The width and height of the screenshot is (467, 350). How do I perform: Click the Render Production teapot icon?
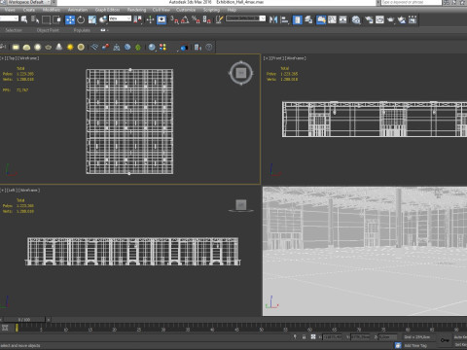[x=391, y=19]
